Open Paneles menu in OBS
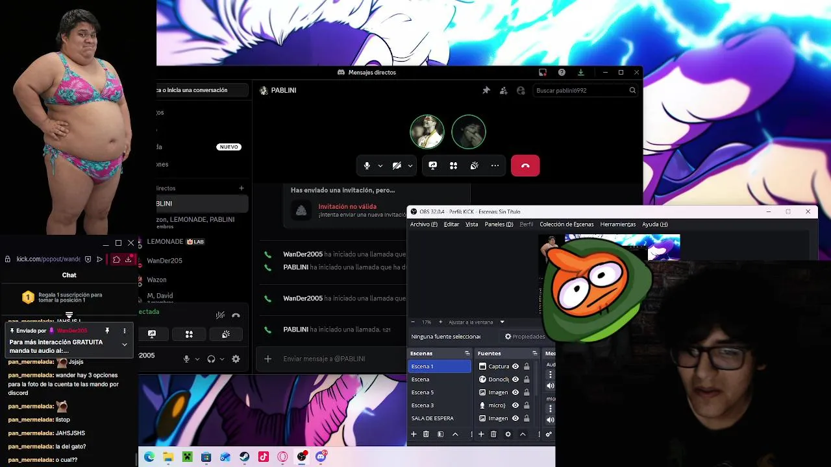 click(499, 224)
